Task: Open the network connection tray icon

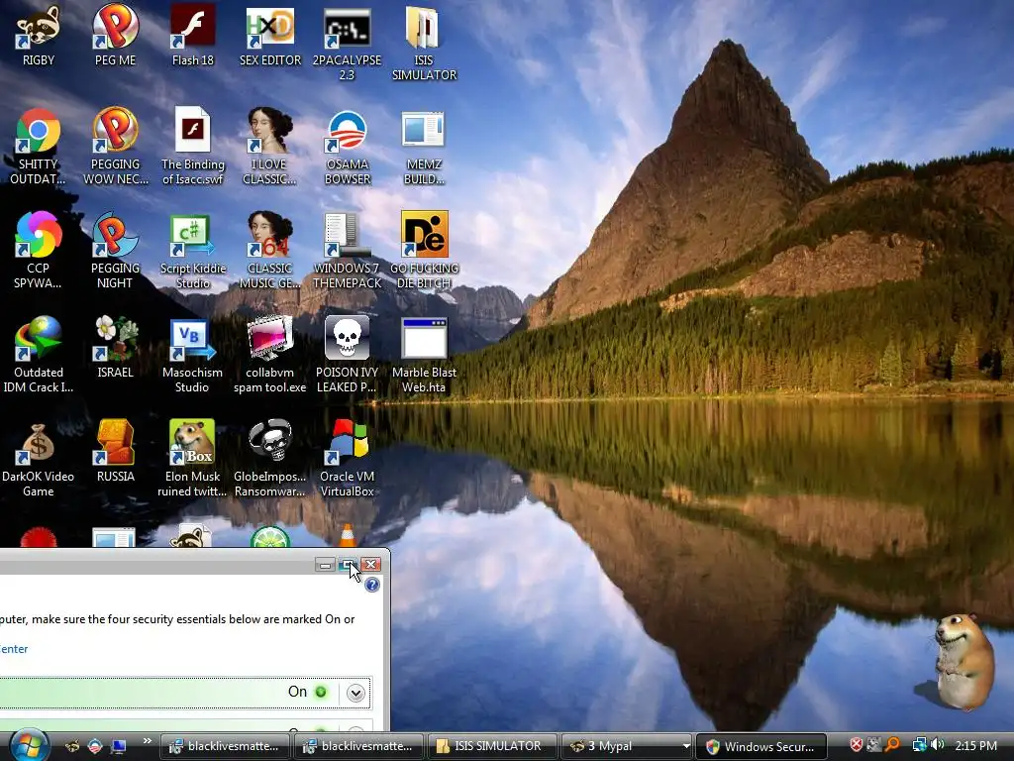Action: pos(919,745)
